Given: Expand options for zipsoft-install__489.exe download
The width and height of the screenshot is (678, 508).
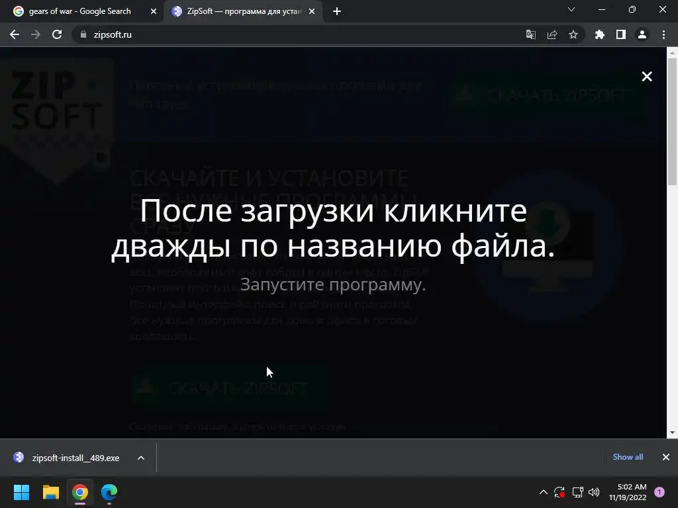Looking at the screenshot, I should coord(141,458).
